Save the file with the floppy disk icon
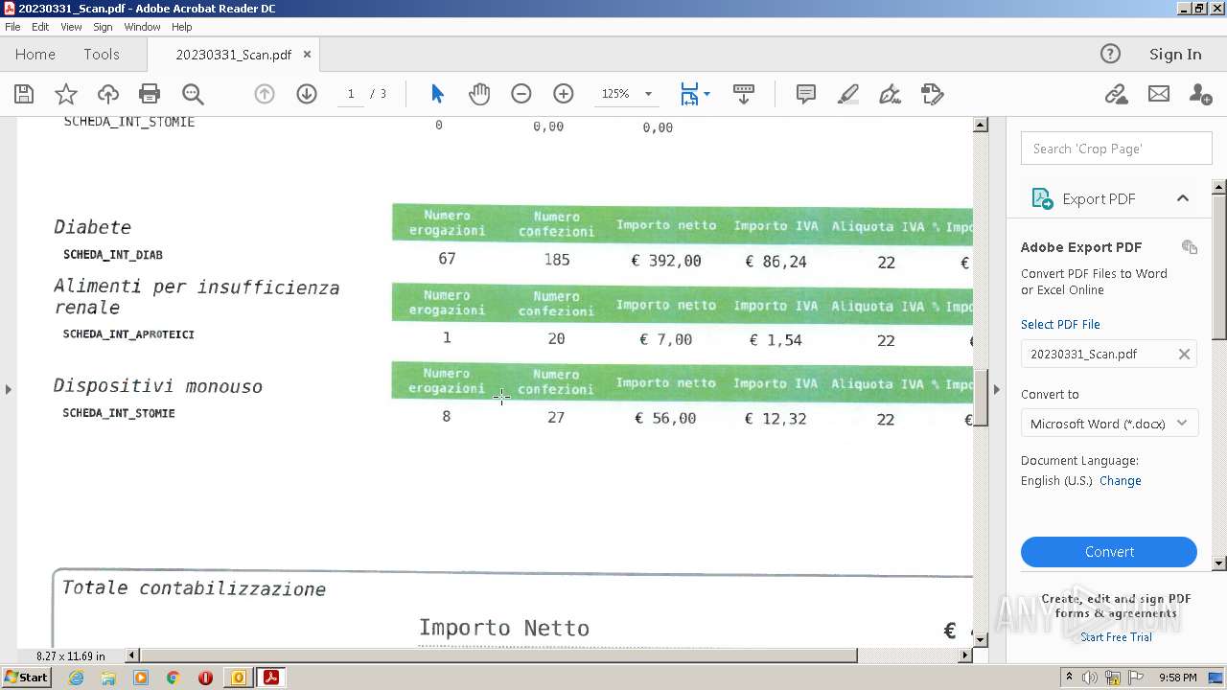The image size is (1227, 690). (24, 94)
